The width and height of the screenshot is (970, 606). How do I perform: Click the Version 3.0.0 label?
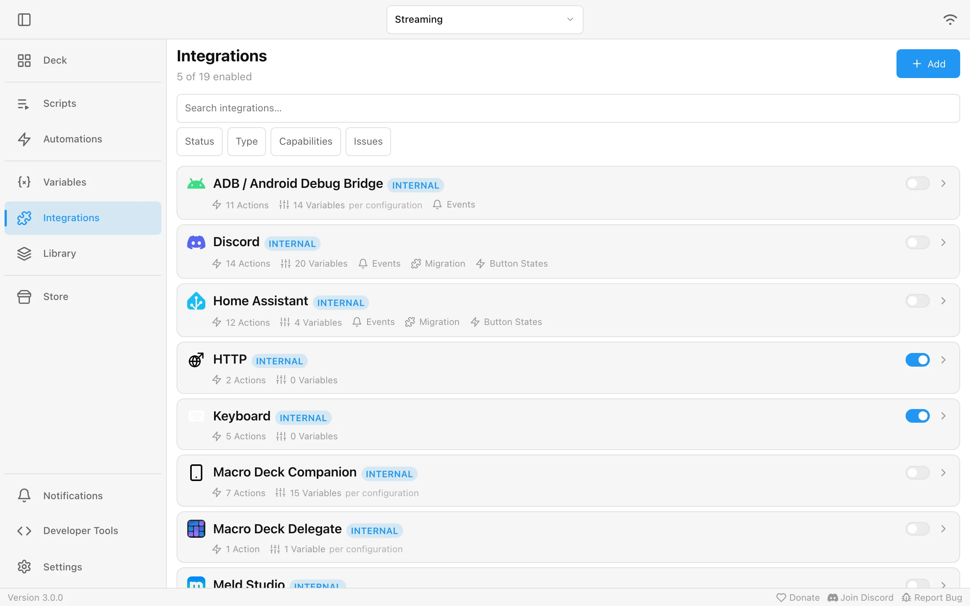[x=35, y=598]
